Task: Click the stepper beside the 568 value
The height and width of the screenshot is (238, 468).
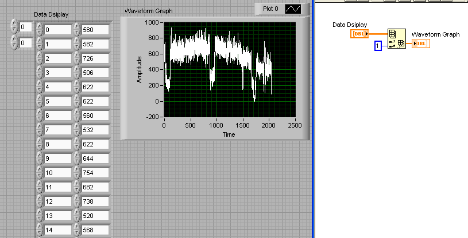Action: 77,229
